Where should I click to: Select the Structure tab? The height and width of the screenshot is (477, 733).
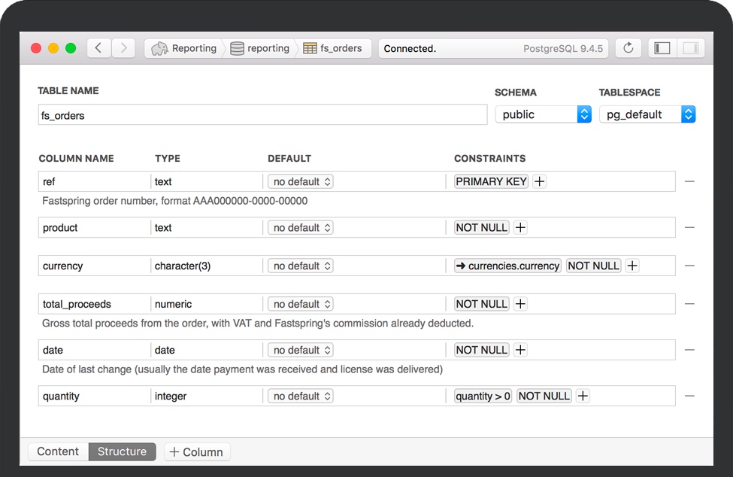[x=122, y=451]
